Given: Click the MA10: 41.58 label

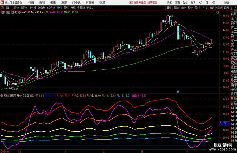Looking at the screenshot, I should tap(42, 12).
